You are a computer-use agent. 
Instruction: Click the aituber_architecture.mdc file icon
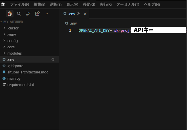click(4, 72)
